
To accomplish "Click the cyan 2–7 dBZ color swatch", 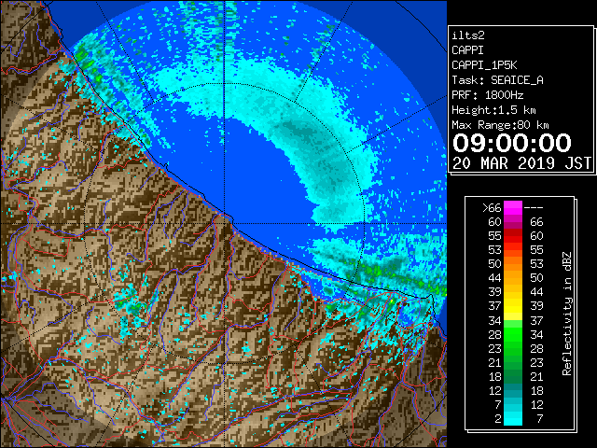I will click(513, 418).
